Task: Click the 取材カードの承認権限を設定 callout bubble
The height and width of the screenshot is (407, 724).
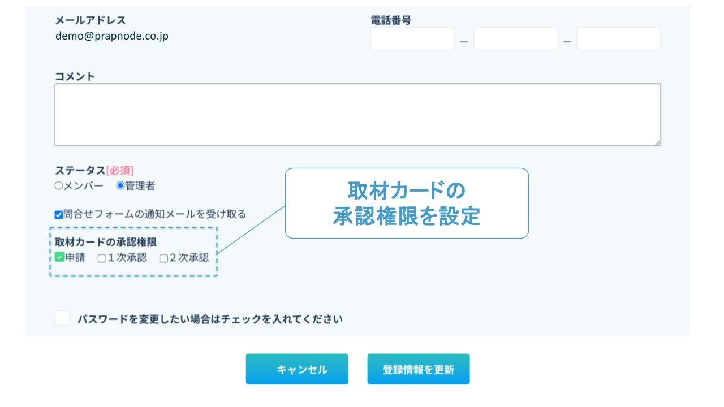Action: coord(406,203)
